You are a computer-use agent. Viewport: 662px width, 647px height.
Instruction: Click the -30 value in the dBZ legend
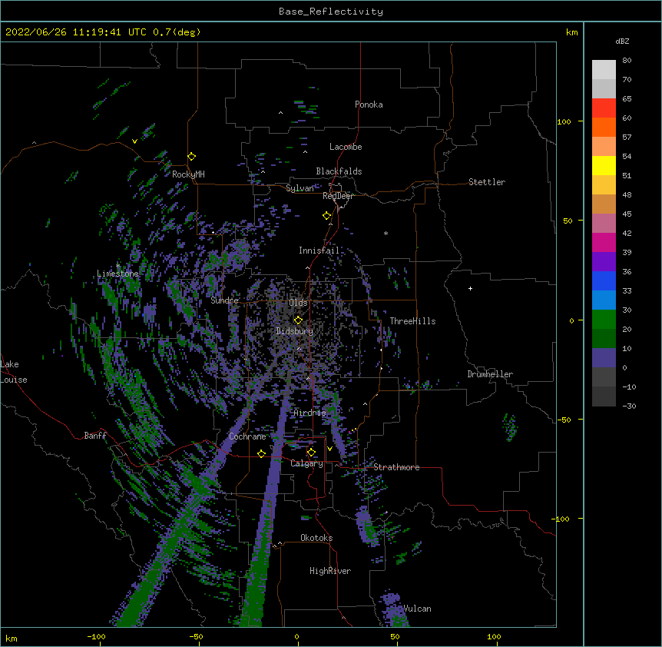point(629,406)
